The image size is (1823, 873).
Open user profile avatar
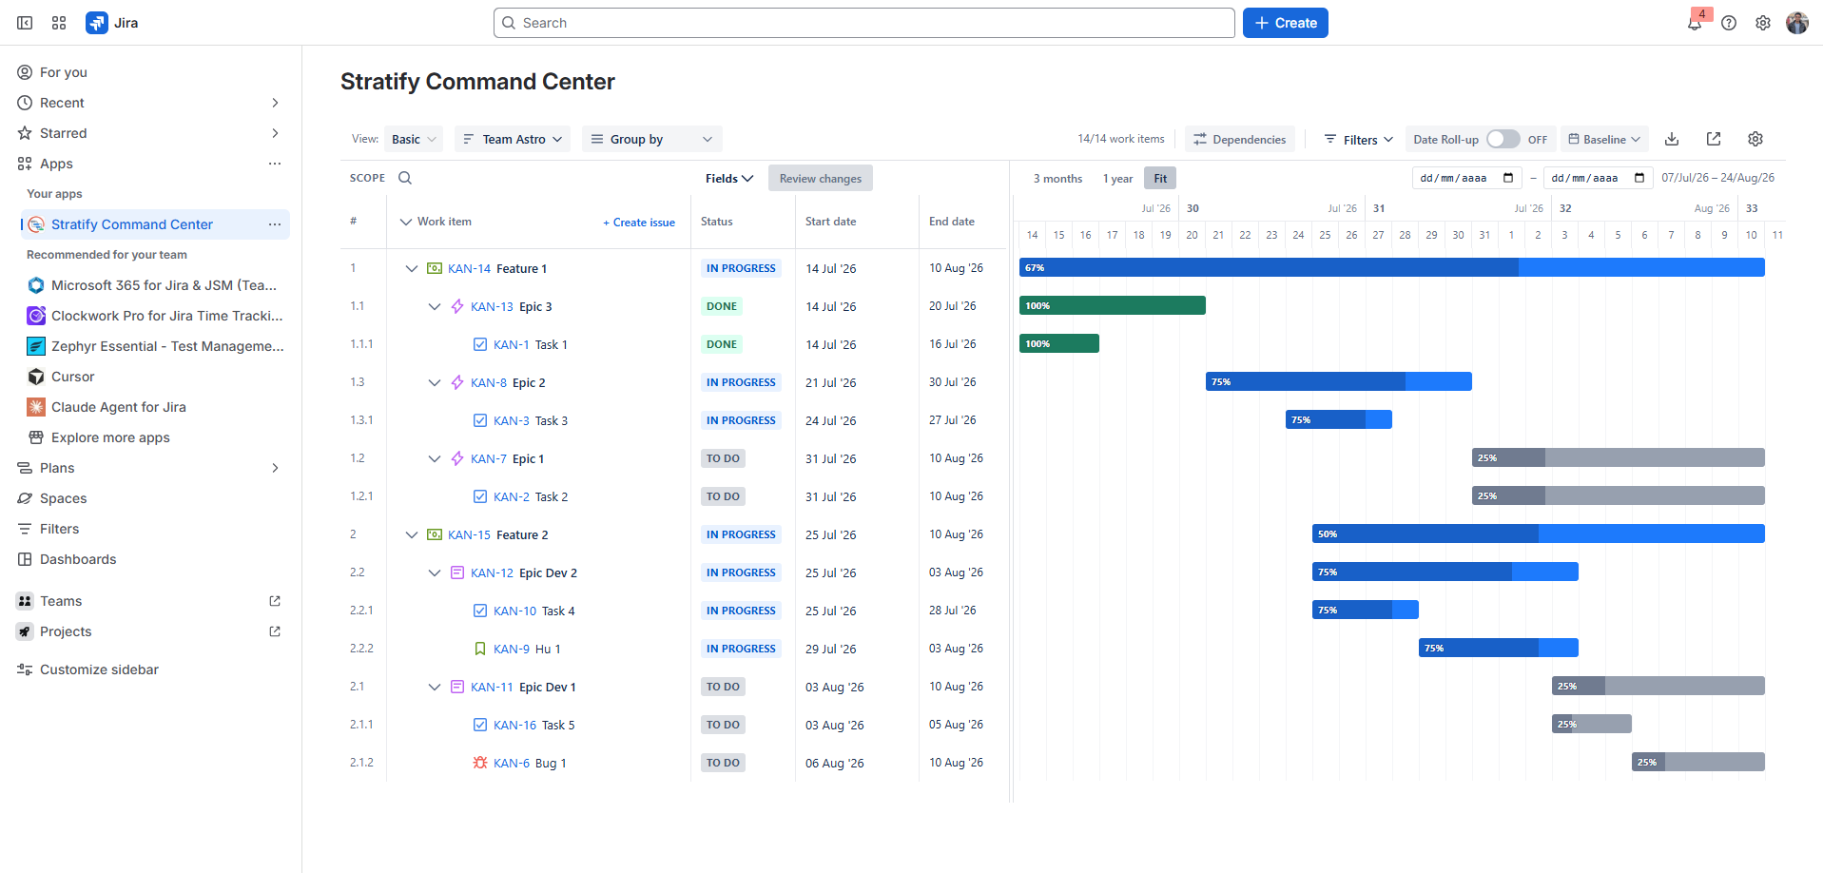(1797, 23)
